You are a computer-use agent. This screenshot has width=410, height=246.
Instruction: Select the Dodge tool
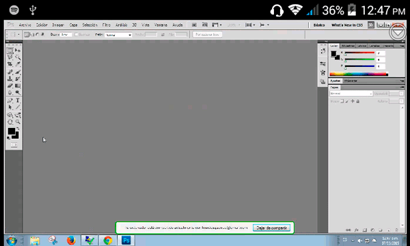pos(18,92)
